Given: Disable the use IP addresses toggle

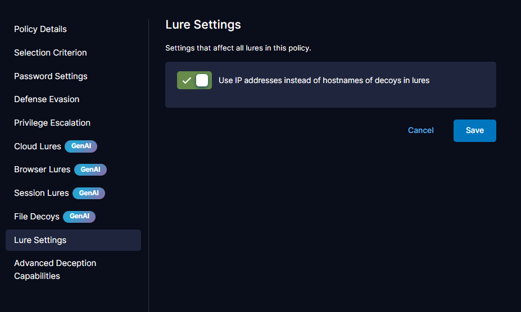Looking at the screenshot, I should tap(194, 80).
